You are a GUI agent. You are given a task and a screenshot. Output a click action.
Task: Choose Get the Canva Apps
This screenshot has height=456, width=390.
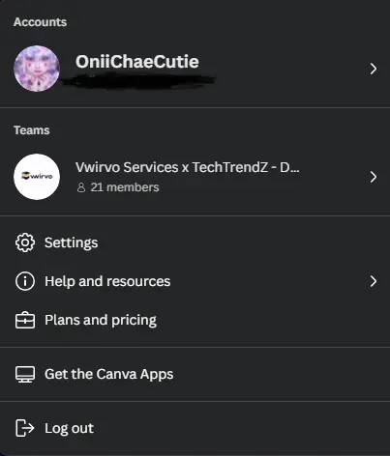tap(195, 374)
